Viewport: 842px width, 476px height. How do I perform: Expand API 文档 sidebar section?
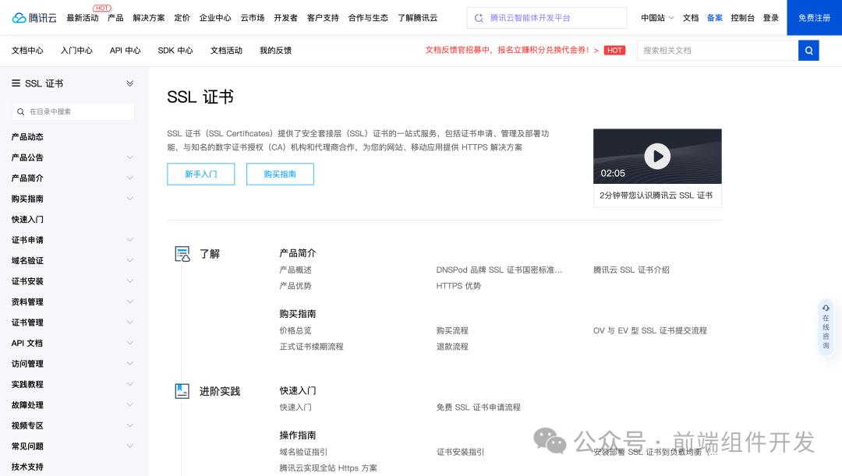click(x=130, y=343)
